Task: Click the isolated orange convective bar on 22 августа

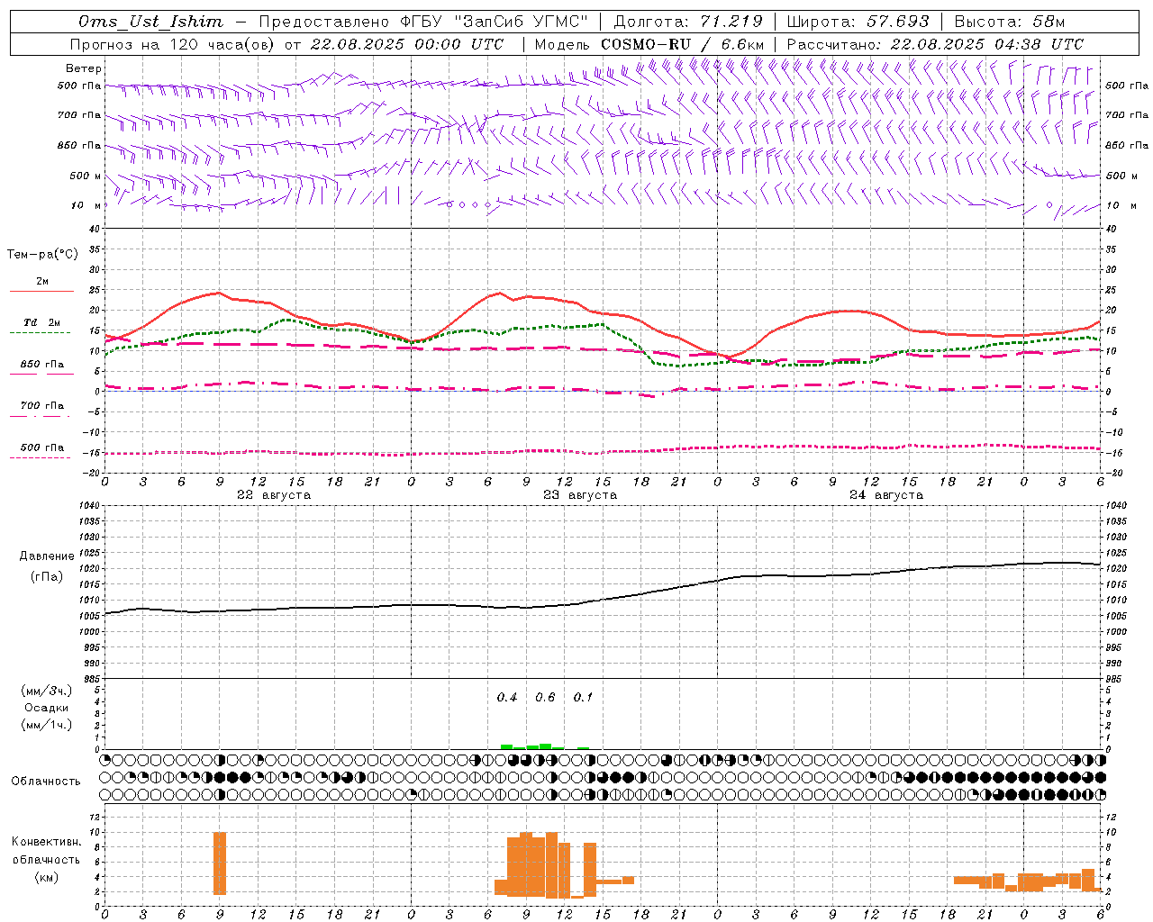Action: click(x=220, y=863)
